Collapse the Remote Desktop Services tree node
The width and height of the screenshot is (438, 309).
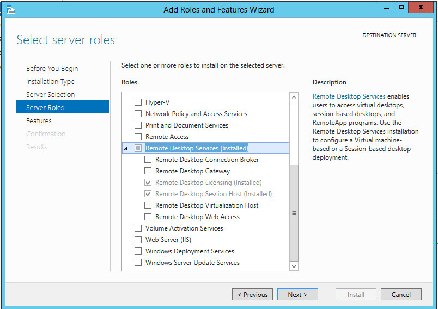(x=125, y=149)
